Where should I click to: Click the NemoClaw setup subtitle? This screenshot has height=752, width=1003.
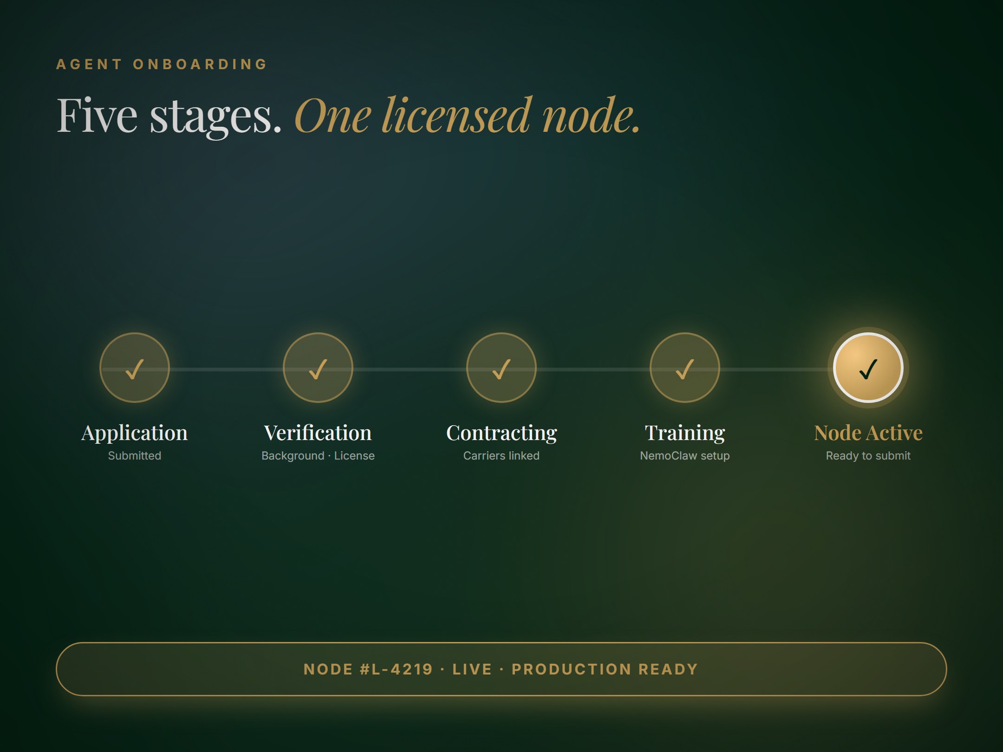pyautogui.click(x=684, y=456)
